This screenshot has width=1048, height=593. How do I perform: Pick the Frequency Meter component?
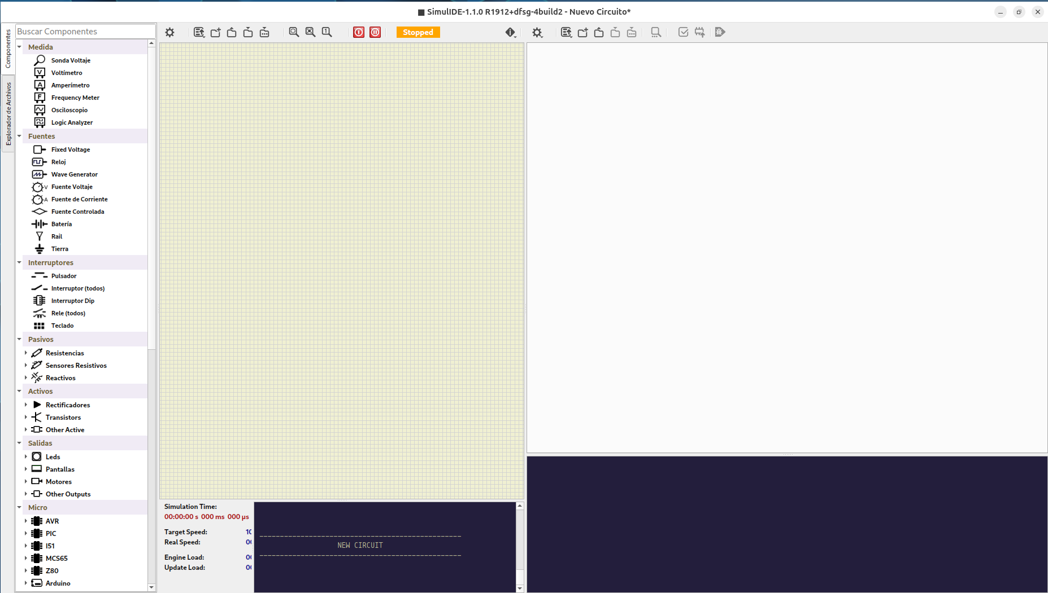pyautogui.click(x=75, y=98)
